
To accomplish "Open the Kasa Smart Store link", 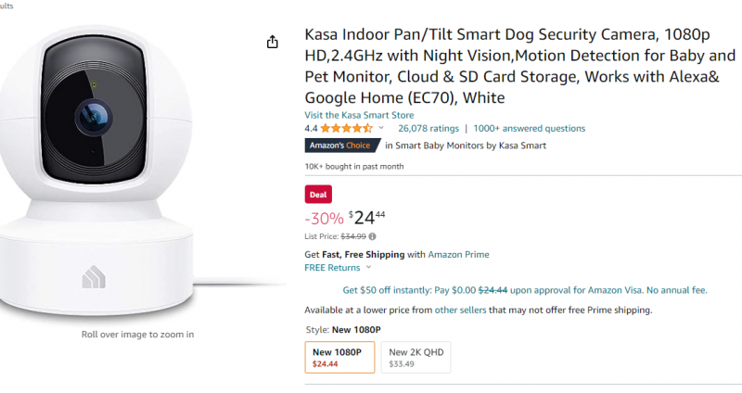I will coord(359,115).
